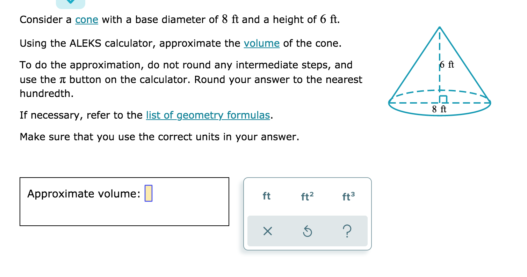Open the cone definition link
The width and height of the screenshot is (527, 277).
coord(86,20)
